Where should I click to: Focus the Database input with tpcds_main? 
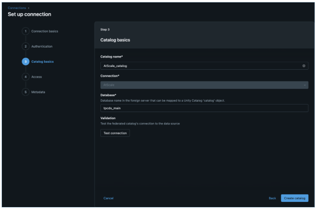[x=204, y=108]
